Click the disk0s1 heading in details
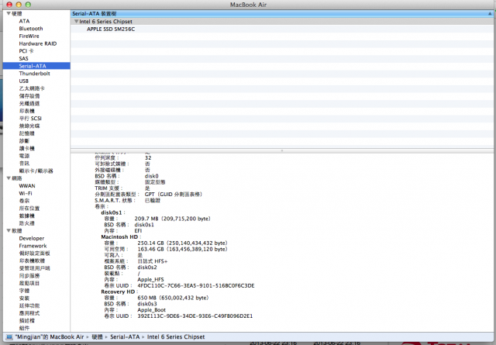Viewport: 496px width, 345px height. 112,212
